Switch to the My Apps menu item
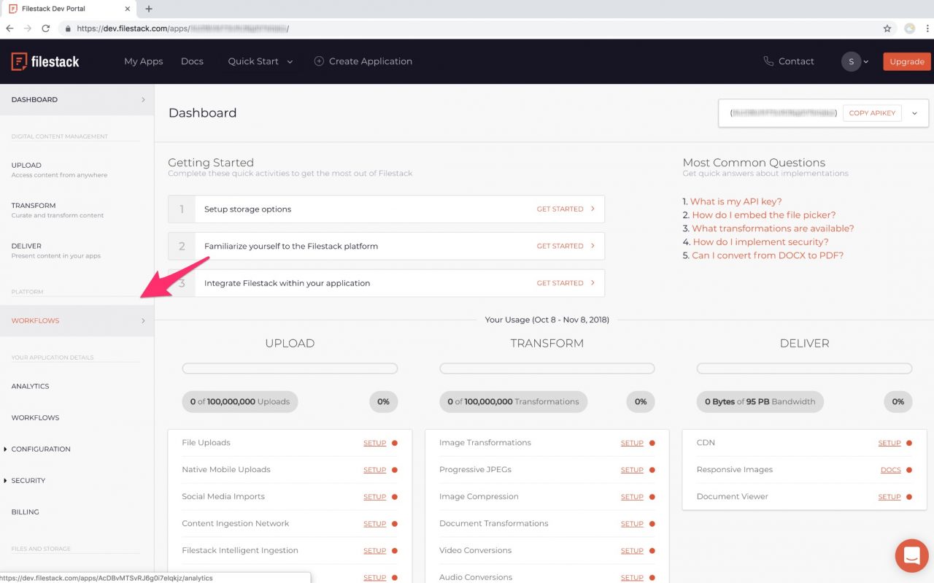The height and width of the screenshot is (583, 934). point(143,61)
